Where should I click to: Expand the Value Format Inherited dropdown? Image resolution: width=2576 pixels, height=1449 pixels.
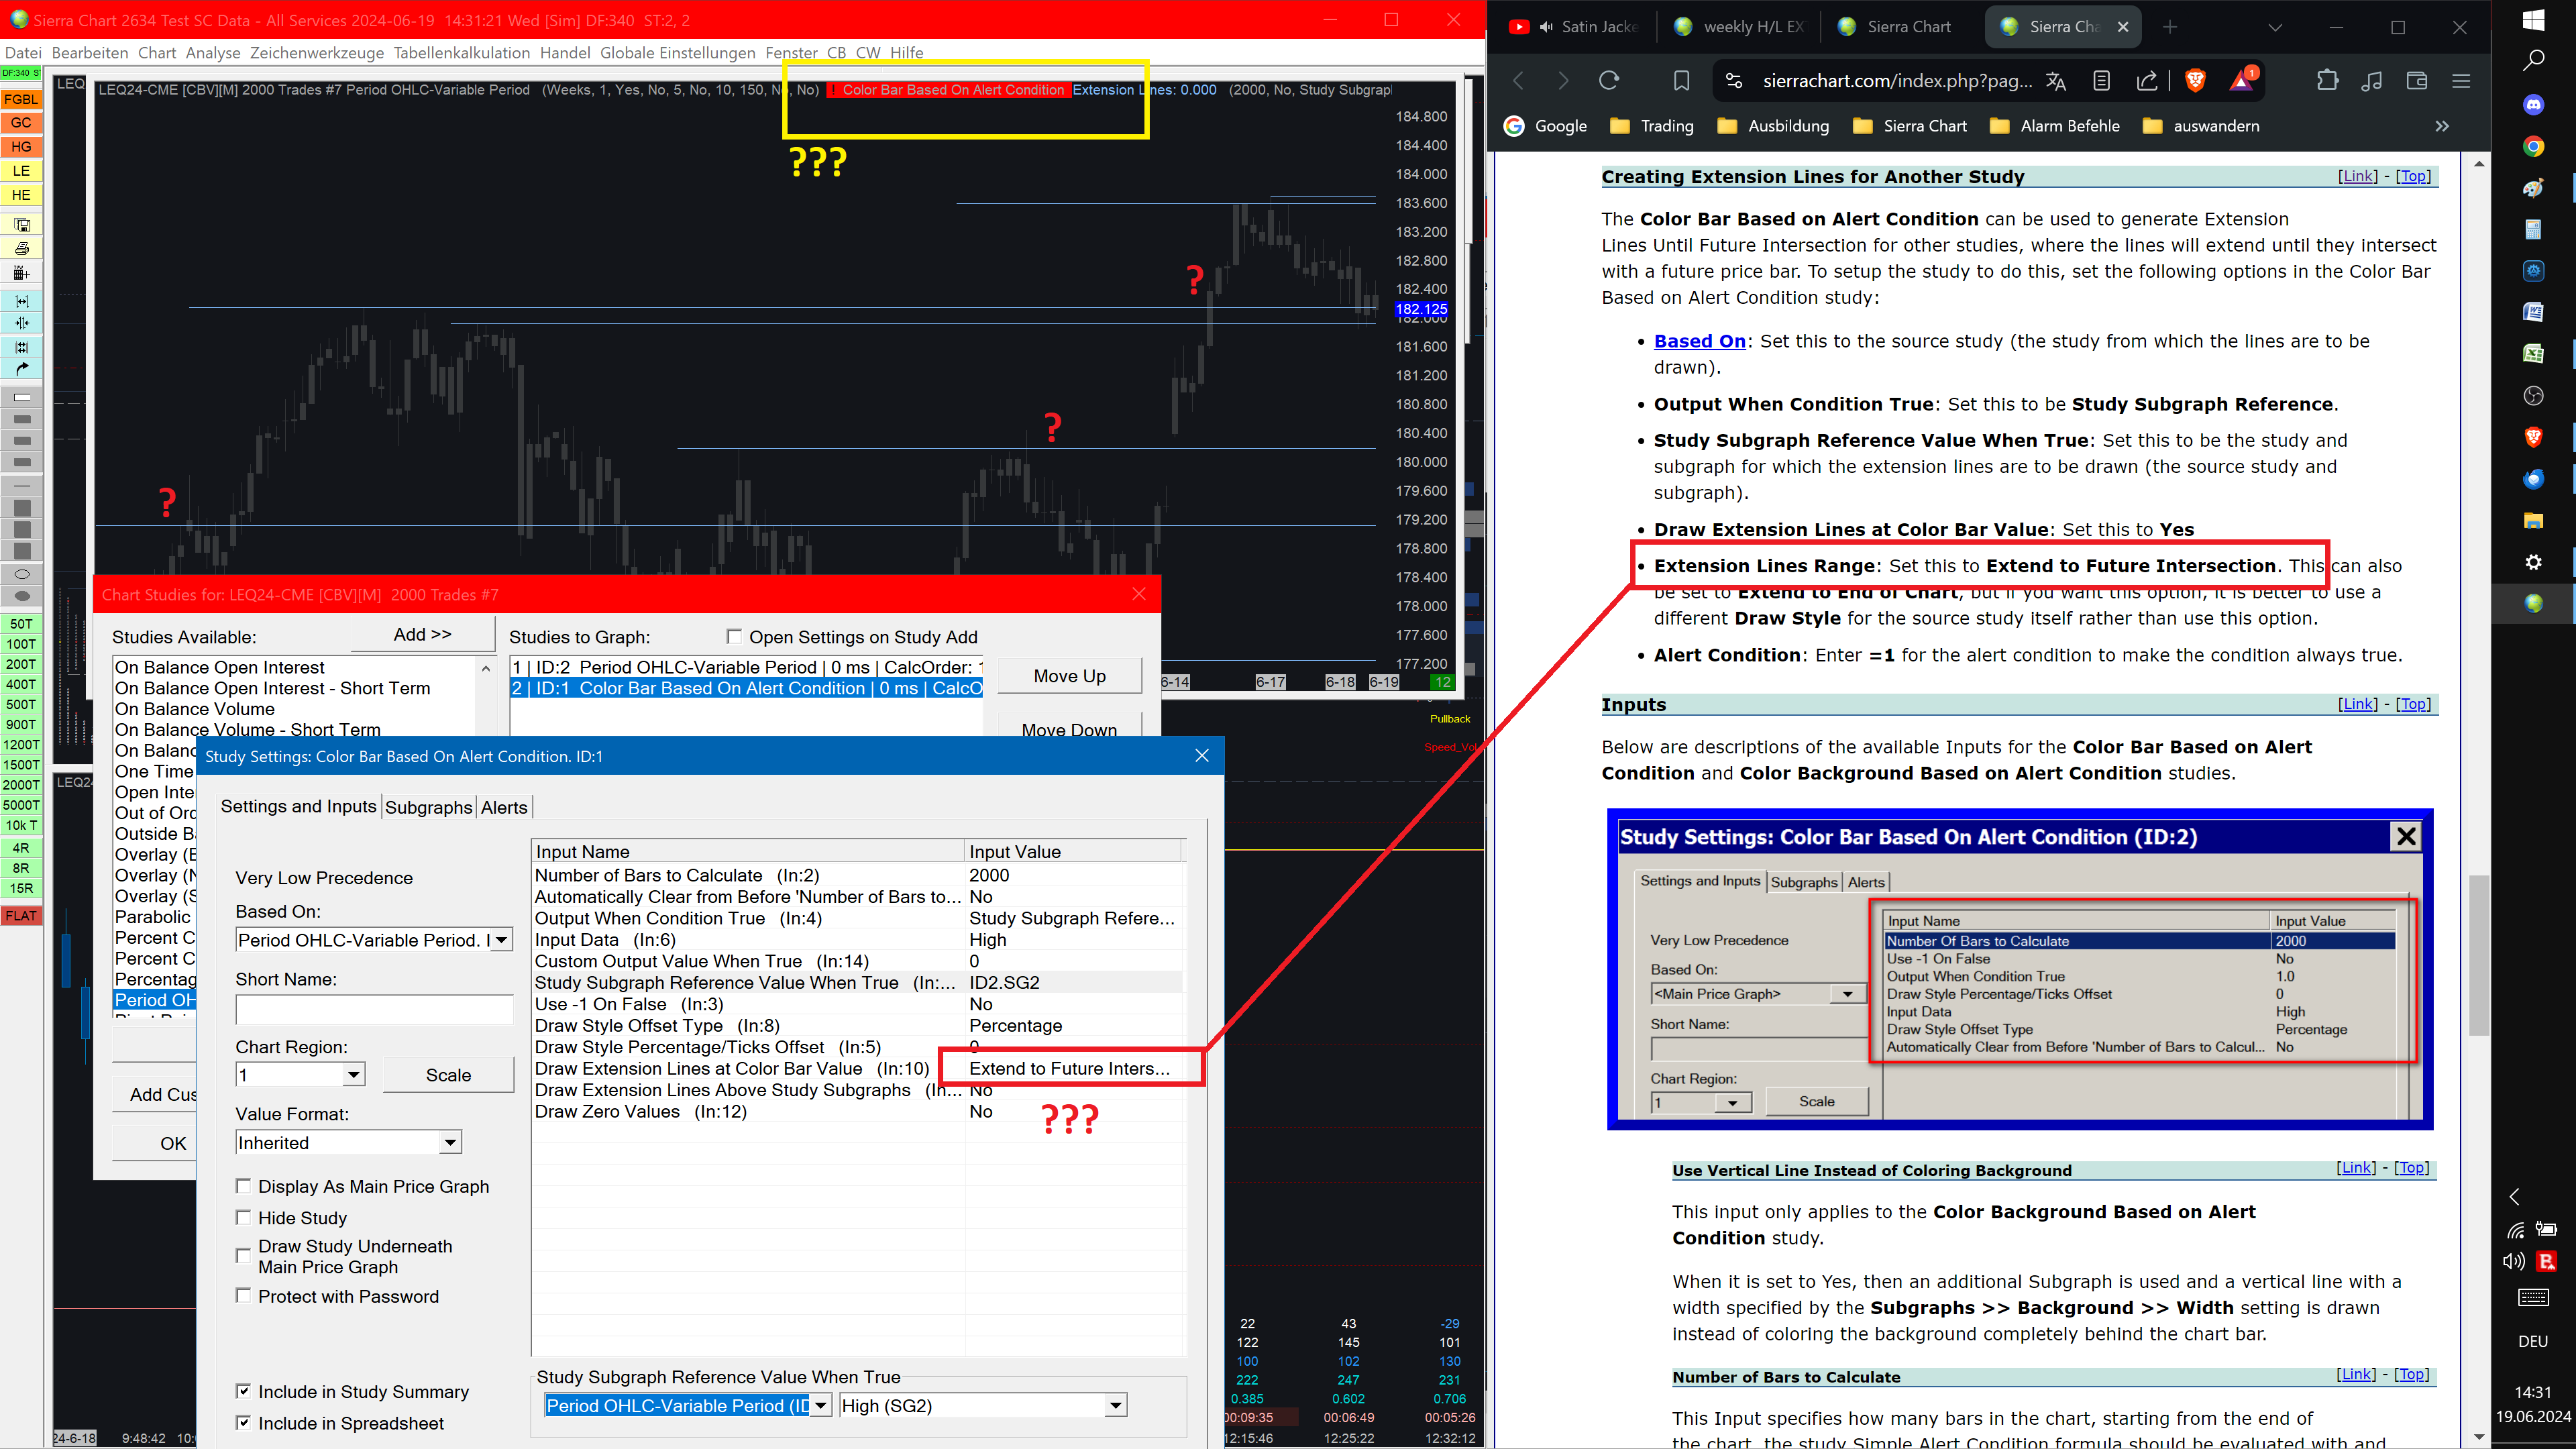pos(450,1142)
